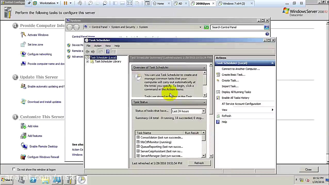329x185 pixels.
Task: Open the Help menu in Task Scheduler
Action: pyautogui.click(x=117, y=46)
